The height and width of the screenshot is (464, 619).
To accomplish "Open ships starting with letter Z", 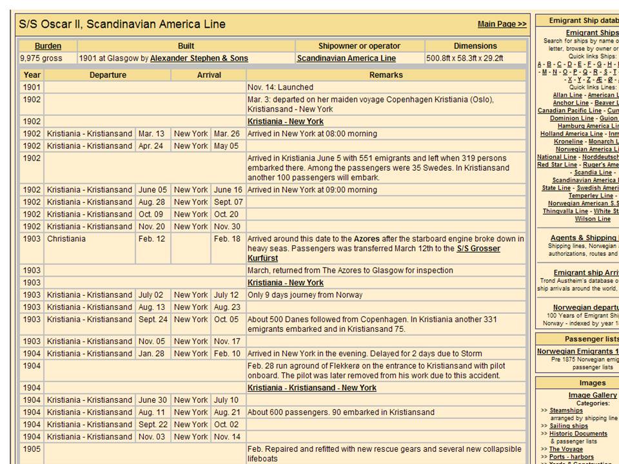I will (590, 80).
